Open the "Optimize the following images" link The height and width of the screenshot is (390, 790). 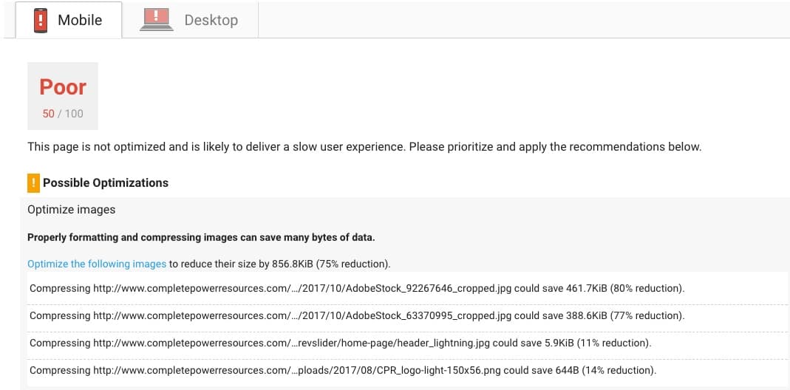[x=97, y=264]
